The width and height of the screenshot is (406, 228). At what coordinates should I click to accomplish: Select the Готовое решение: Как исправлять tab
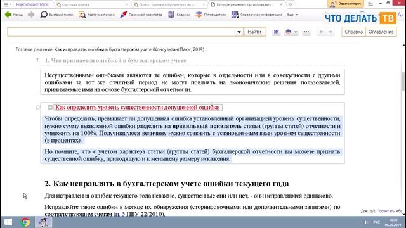point(244,4)
